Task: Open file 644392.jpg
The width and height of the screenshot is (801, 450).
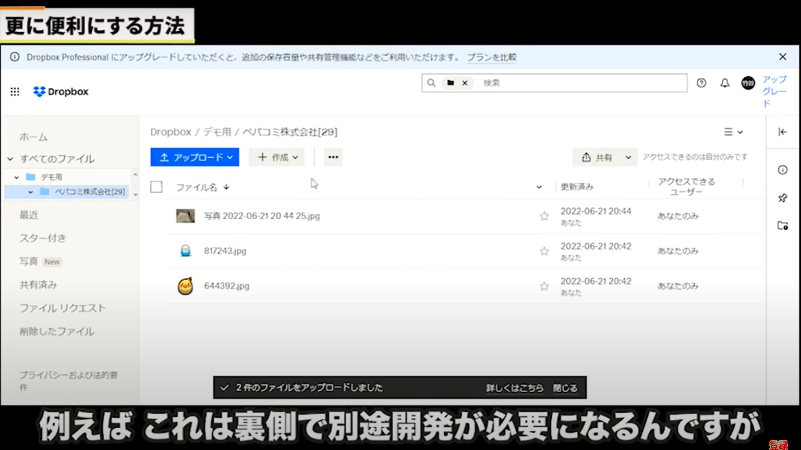Action: point(226,286)
